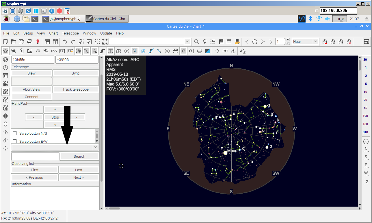Expand the object search box dropdown arrow
Image resolution: width=372 pixels, height=223 pixels.
(188, 42)
